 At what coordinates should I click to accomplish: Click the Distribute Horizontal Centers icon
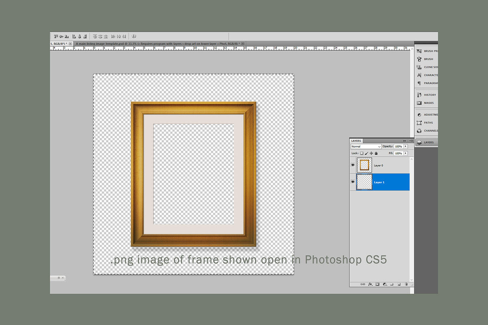(x=119, y=36)
